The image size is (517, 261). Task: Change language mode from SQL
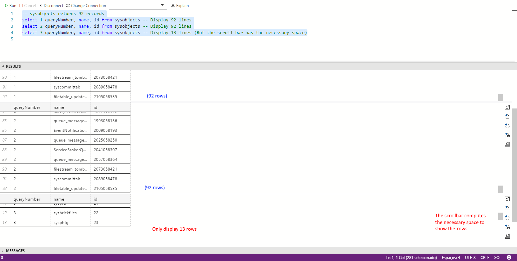(x=498, y=258)
